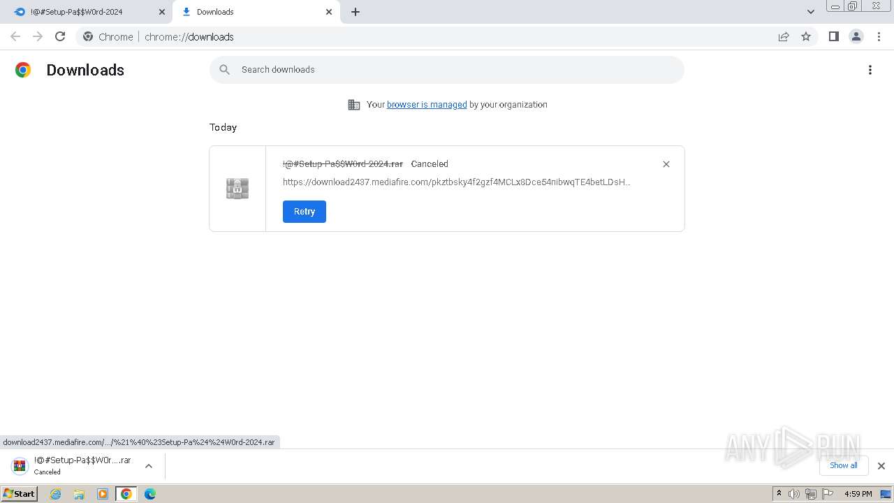
Task: Click the network tray icon
Action: pyautogui.click(x=811, y=494)
